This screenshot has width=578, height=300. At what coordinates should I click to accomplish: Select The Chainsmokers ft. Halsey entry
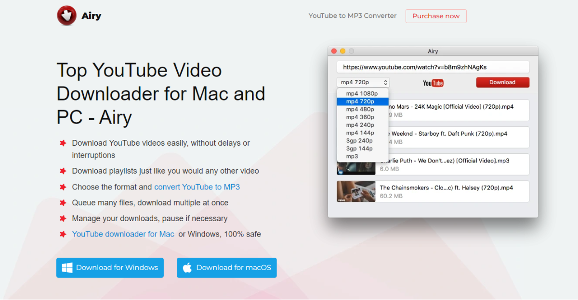click(433, 191)
